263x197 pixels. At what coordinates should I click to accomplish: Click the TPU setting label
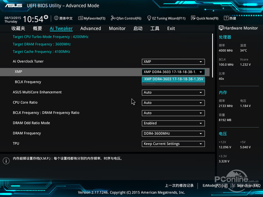pyautogui.click(x=16, y=144)
